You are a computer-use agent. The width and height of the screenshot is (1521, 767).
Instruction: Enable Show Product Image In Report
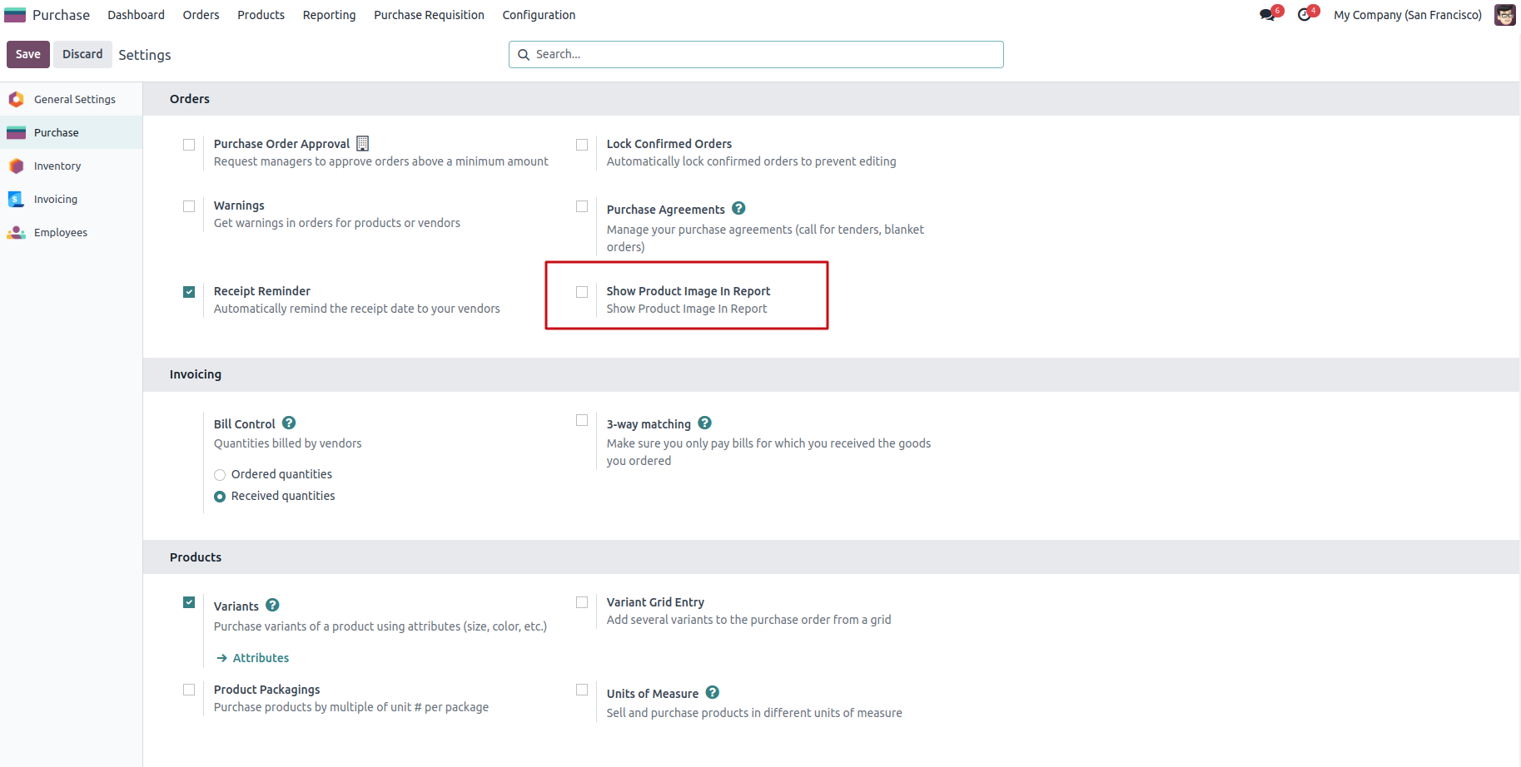(582, 292)
